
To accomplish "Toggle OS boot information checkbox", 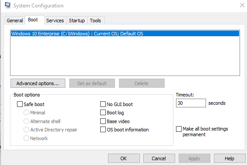I will (103, 130).
